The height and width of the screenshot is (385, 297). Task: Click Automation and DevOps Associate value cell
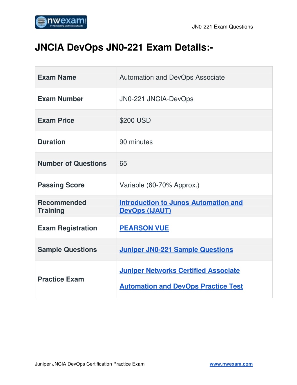pyautogui.click(x=195, y=77)
